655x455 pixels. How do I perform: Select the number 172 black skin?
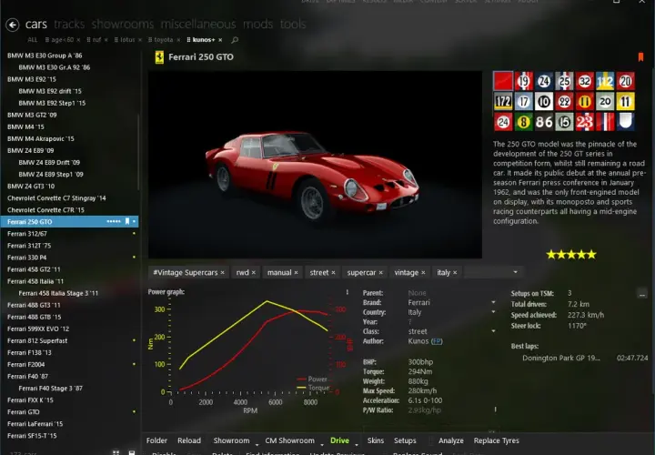503,102
